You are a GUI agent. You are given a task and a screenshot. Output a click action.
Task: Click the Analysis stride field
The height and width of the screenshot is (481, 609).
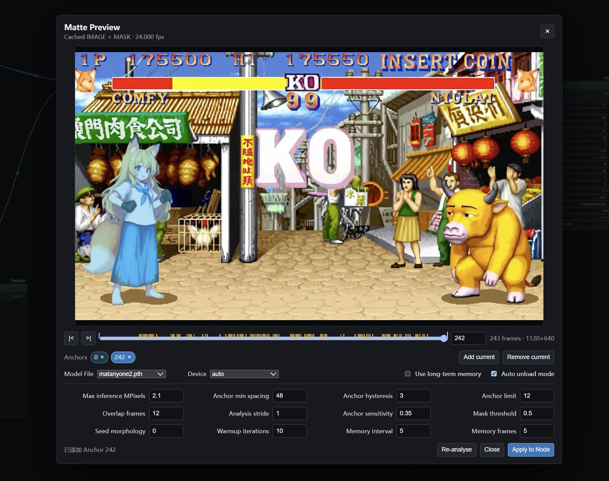290,413
